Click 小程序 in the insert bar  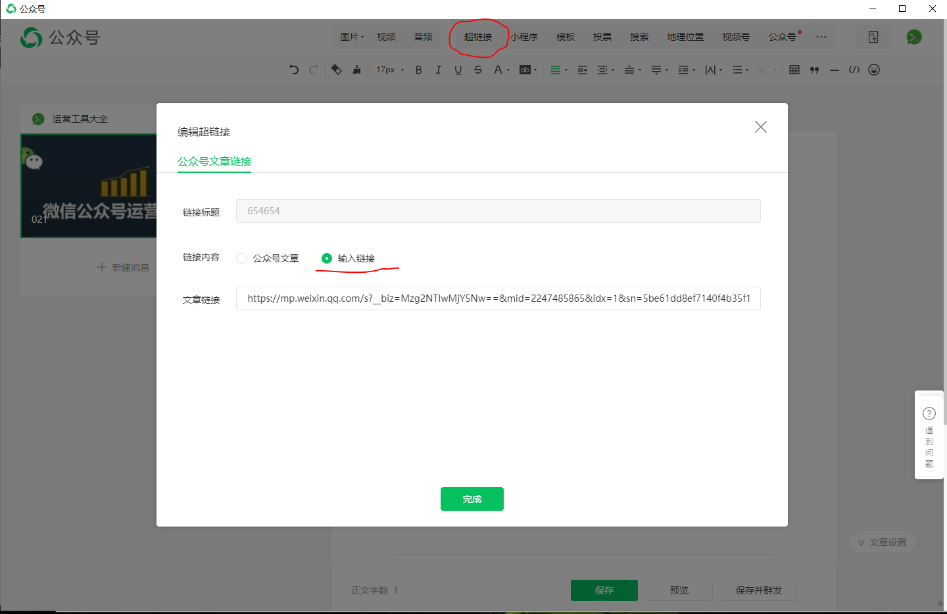click(524, 37)
